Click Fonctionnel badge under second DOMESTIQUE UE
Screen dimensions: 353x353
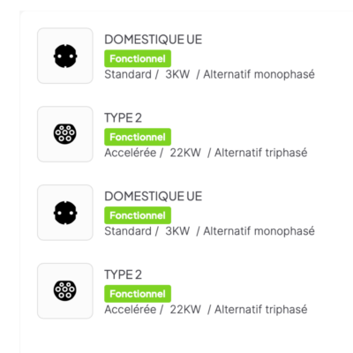pos(138,215)
